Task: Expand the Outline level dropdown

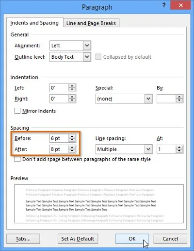Action: click(x=87, y=57)
